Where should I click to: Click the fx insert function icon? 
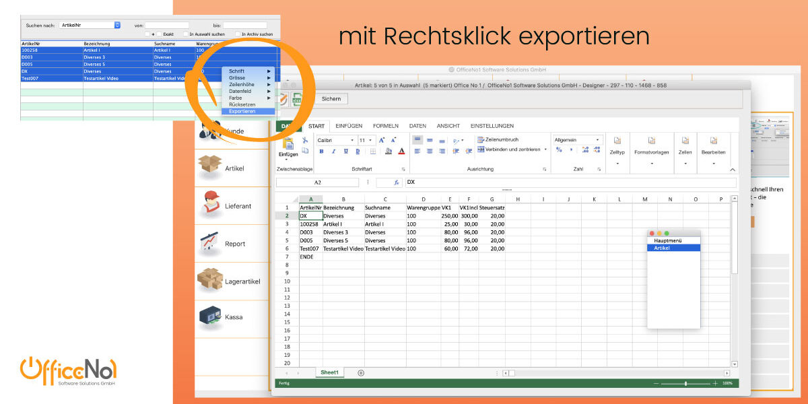(x=397, y=182)
